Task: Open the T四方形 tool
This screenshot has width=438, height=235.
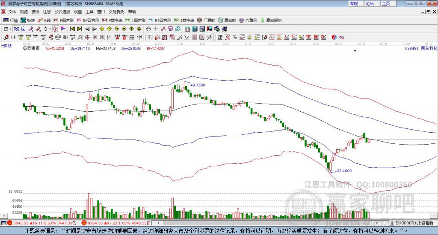Action: click(136, 20)
